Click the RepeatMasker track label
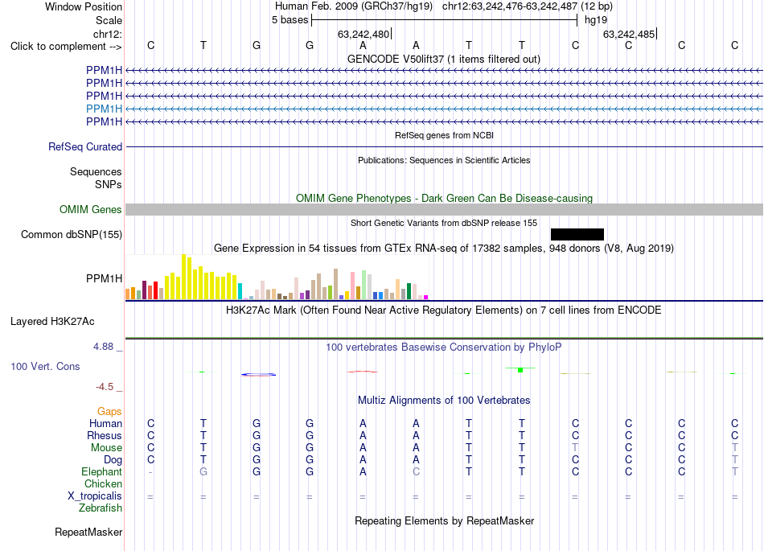Viewport: 764px width, 551px height. (x=88, y=532)
